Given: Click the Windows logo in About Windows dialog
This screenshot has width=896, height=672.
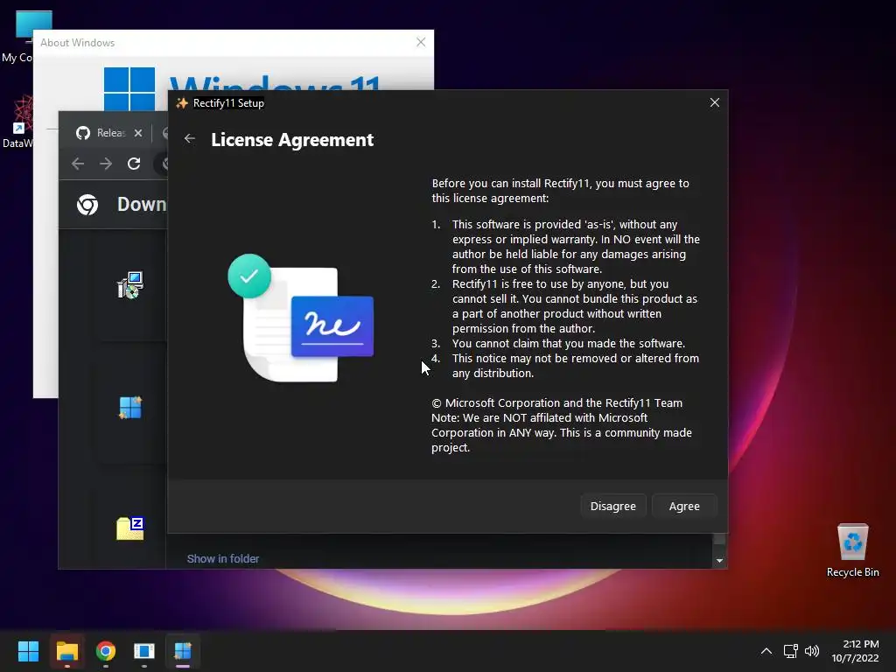Looking at the screenshot, I should coord(129,89).
